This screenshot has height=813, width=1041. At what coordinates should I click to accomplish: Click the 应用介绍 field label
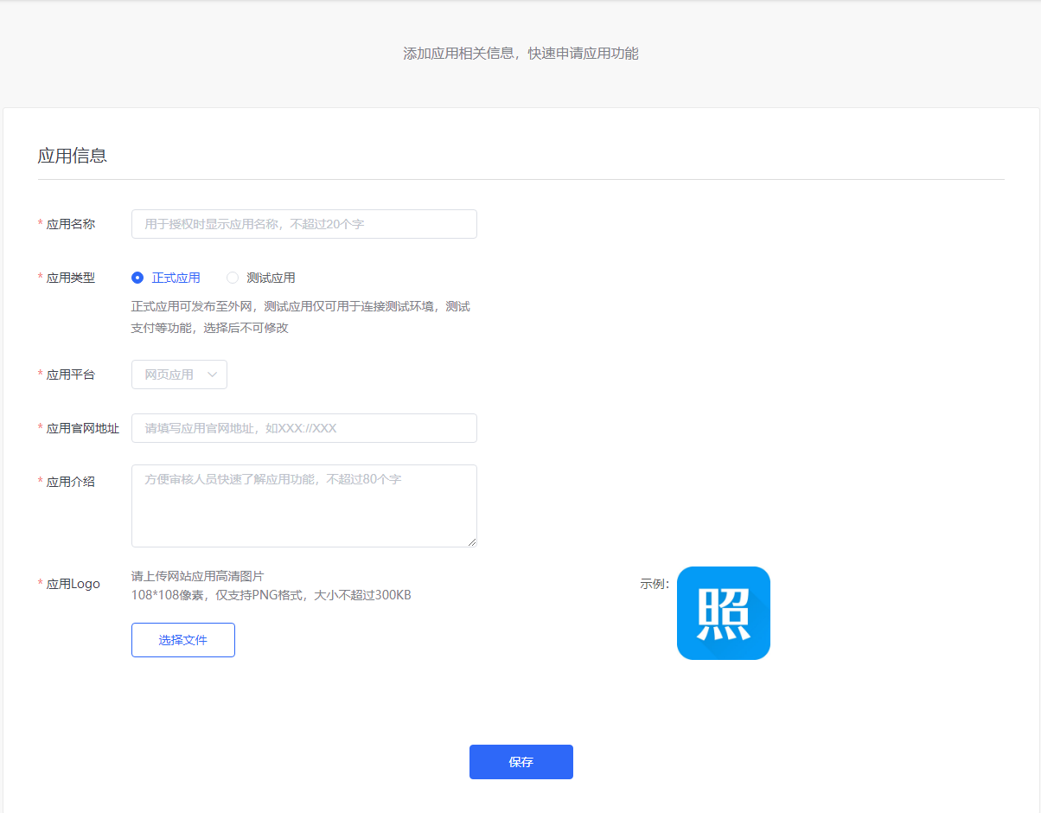(x=71, y=482)
